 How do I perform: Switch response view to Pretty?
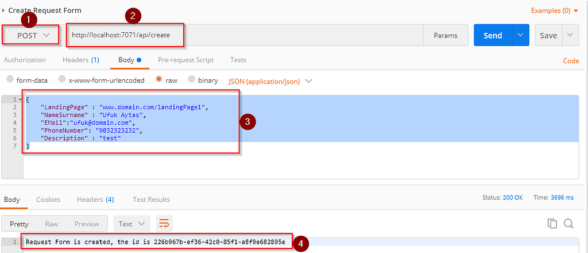coord(19,224)
